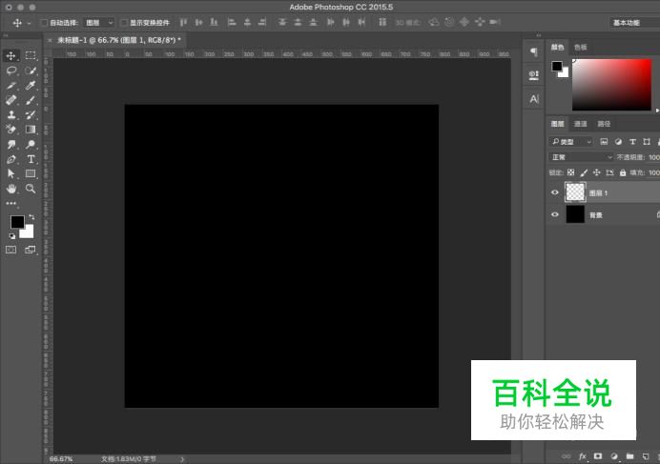The height and width of the screenshot is (464, 660).
Task: Select the Lasso tool
Action: click(11, 71)
